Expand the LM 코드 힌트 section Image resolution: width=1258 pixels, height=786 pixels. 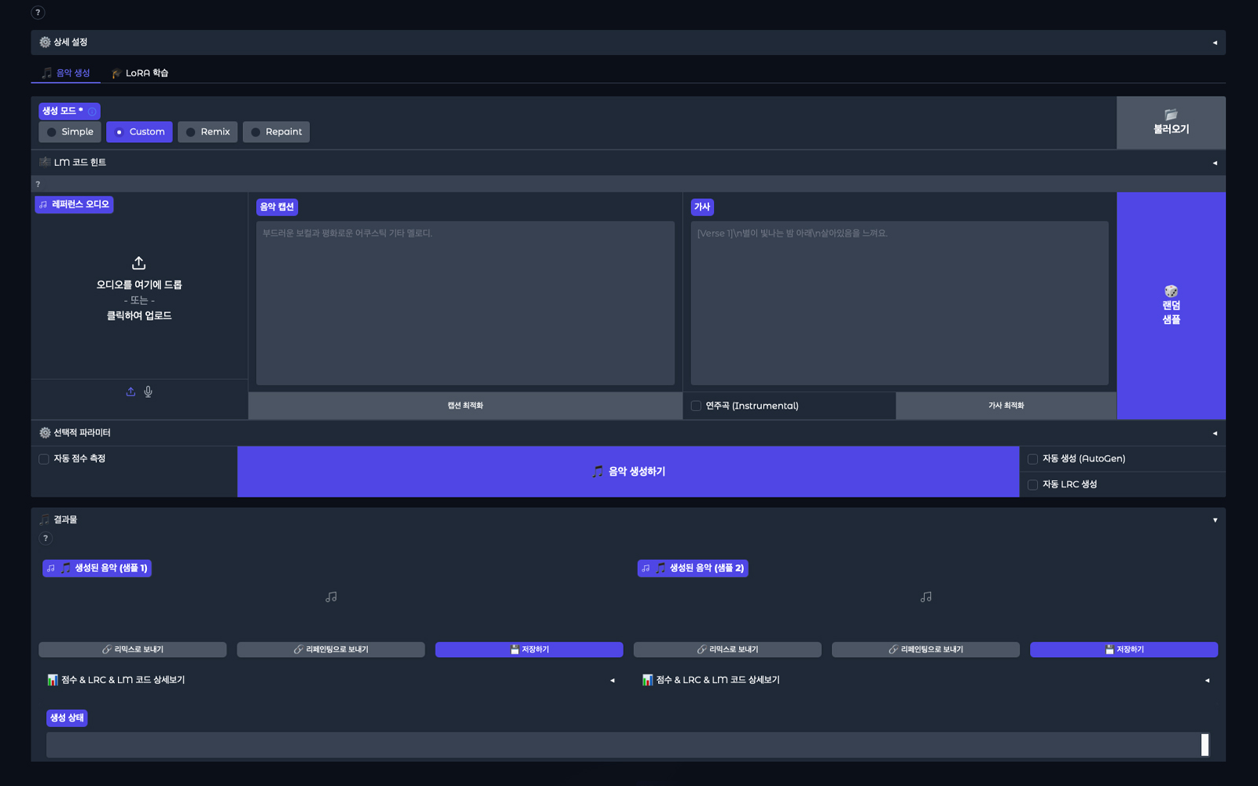pyautogui.click(x=627, y=163)
